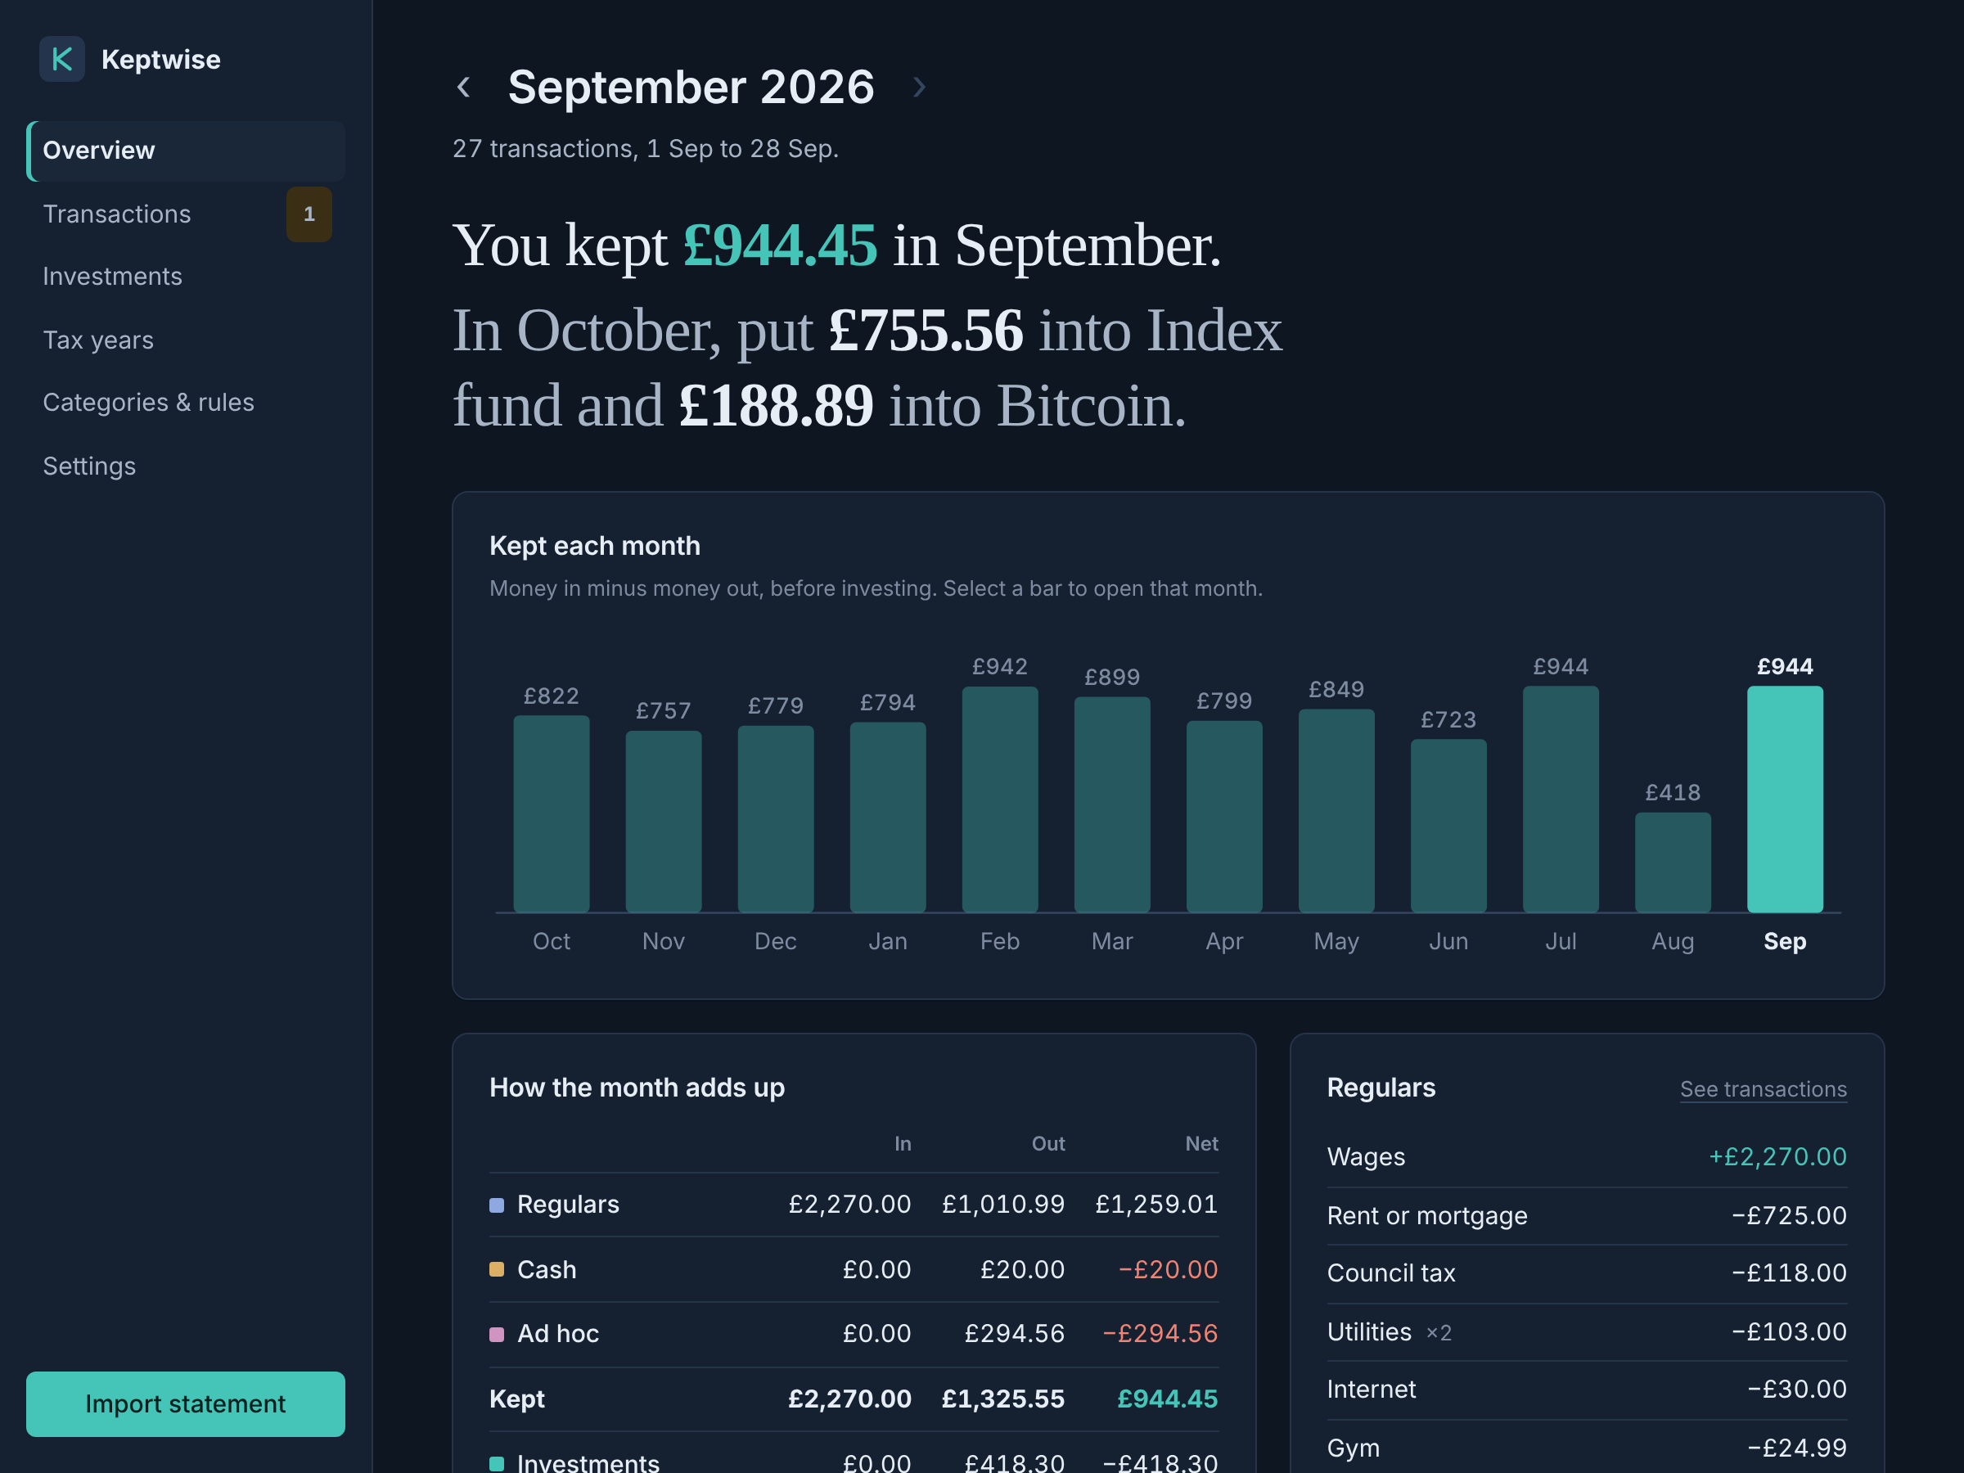Select the Dec bar in the chart

[775, 818]
